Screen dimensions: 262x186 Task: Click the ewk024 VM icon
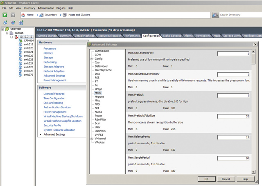pyautogui.click(x=20, y=63)
